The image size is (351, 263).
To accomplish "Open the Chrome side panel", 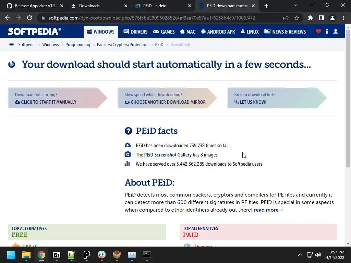I will tap(322, 18).
